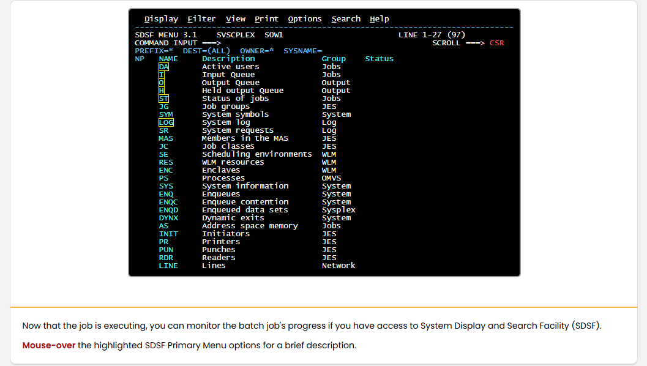647x366 pixels.
Task: Click the ENQC menu name
Action: click(x=168, y=202)
